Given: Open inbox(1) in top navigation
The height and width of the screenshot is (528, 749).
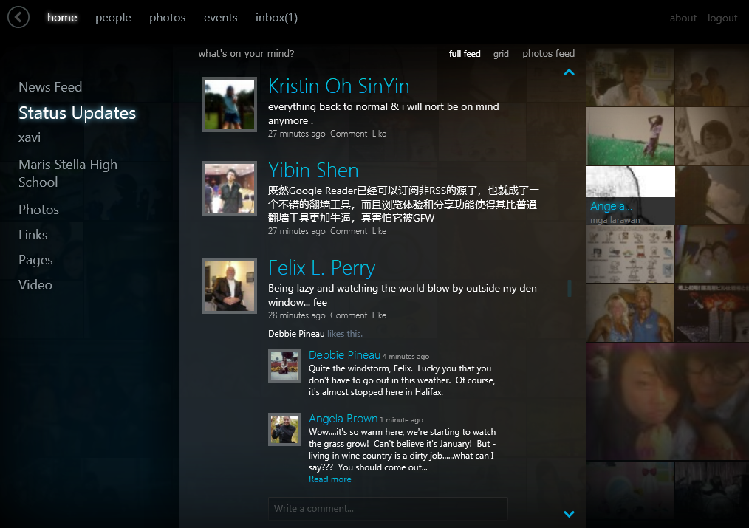Looking at the screenshot, I should tap(276, 18).
